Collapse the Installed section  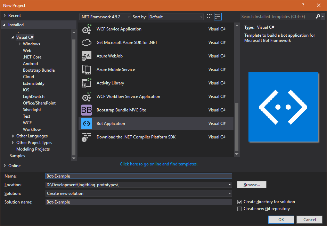(5, 25)
